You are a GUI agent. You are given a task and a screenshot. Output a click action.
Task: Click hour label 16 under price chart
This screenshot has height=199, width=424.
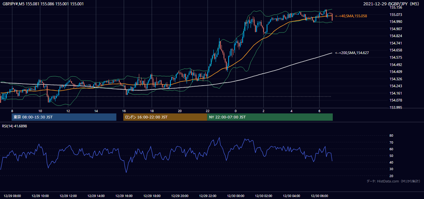click(x=124, y=111)
